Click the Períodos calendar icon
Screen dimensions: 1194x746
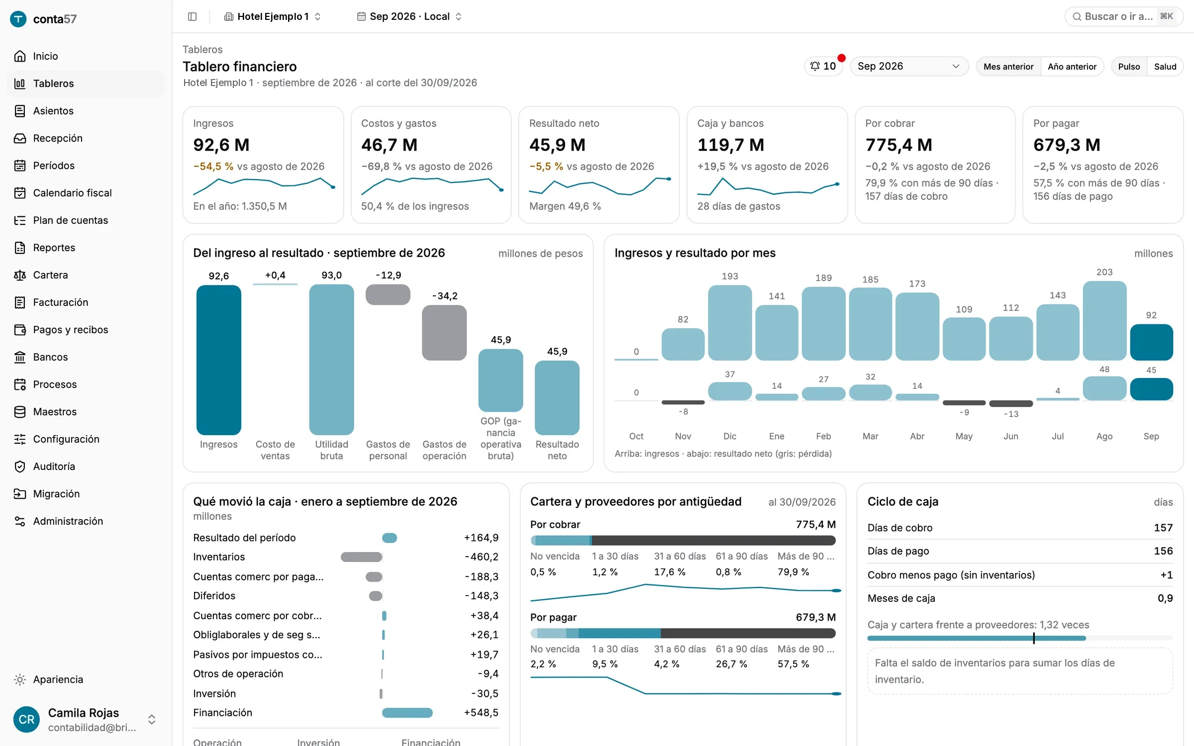coord(20,166)
